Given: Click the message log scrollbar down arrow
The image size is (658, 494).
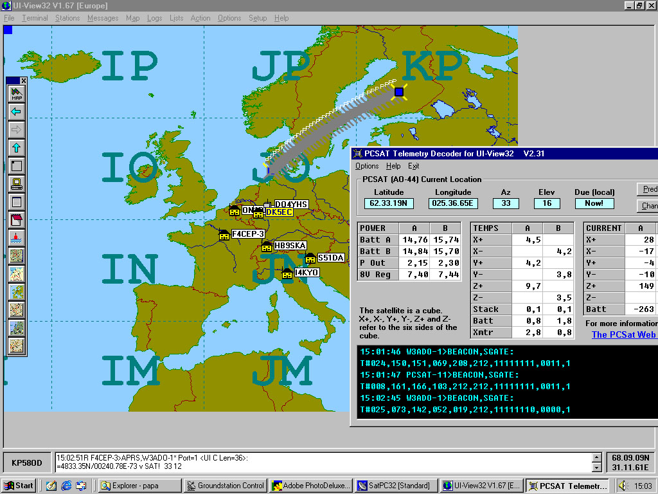Looking at the screenshot, I should pos(597,468).
